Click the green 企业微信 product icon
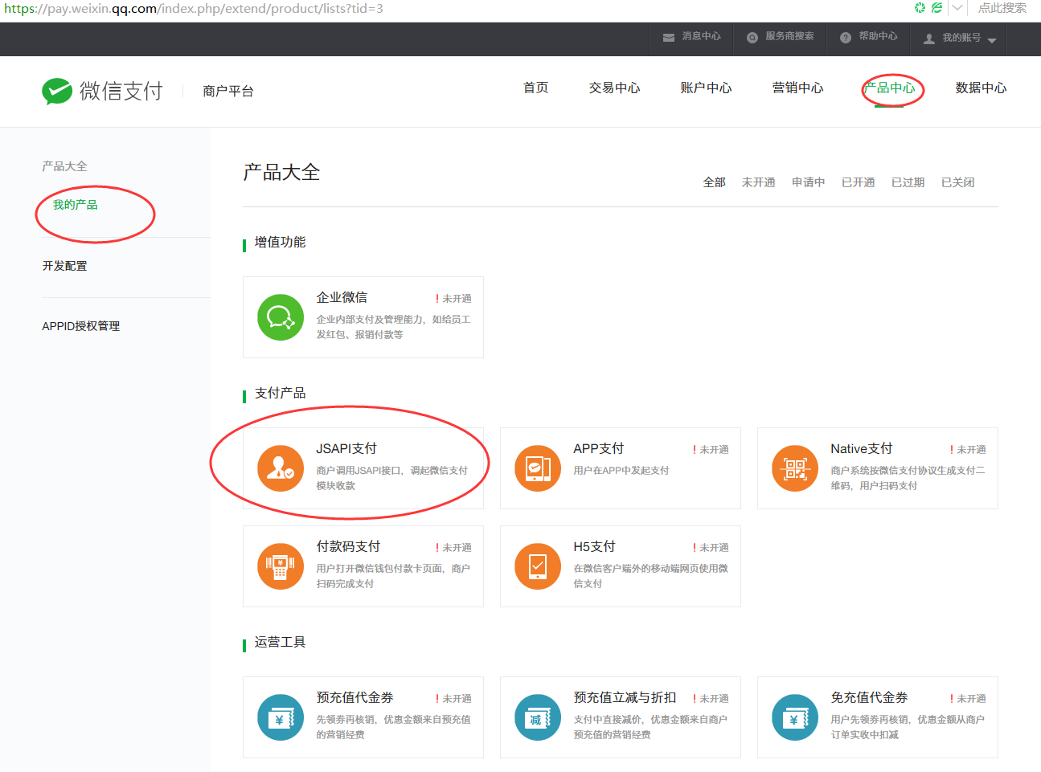The image size is (1041, 772). coord(281,317)
